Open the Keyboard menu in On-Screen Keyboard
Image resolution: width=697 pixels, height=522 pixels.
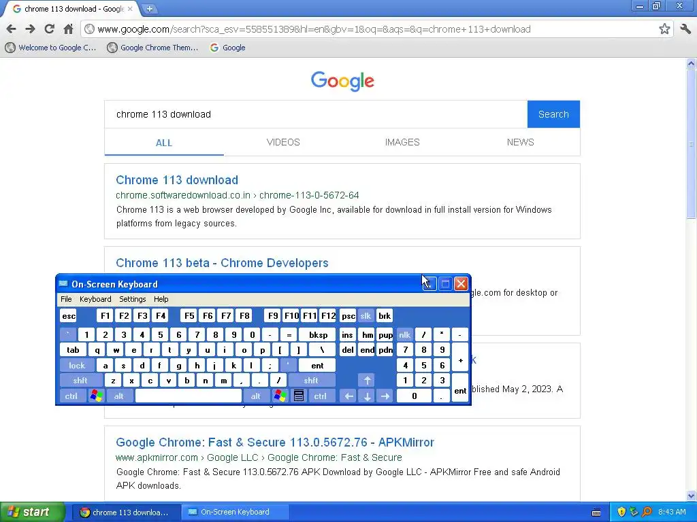(x=95, y=299)
